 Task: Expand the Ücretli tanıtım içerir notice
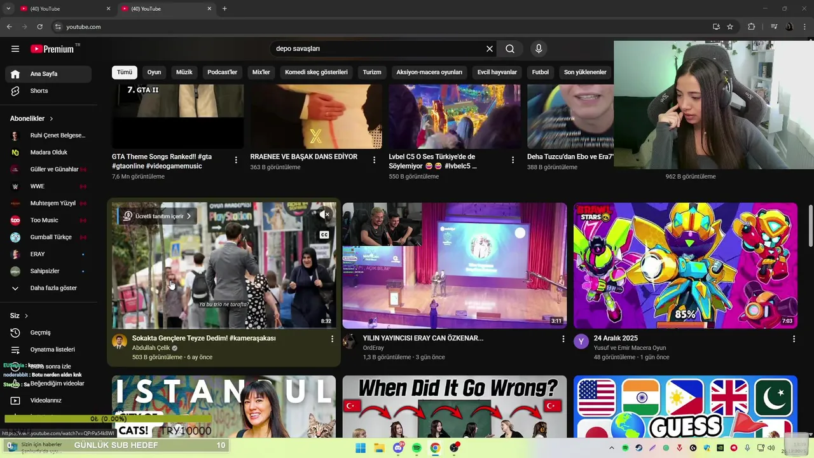[x=157, y=216]
